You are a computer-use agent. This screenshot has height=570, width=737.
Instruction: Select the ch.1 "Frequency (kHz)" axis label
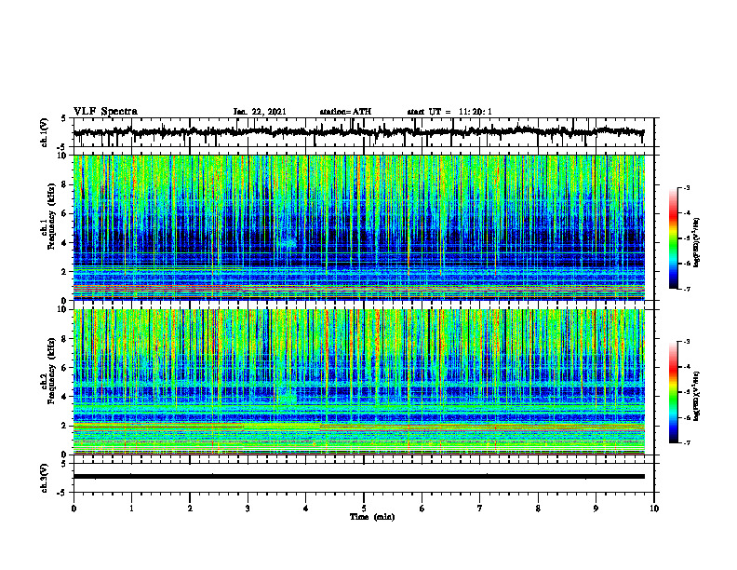(51, 216)
